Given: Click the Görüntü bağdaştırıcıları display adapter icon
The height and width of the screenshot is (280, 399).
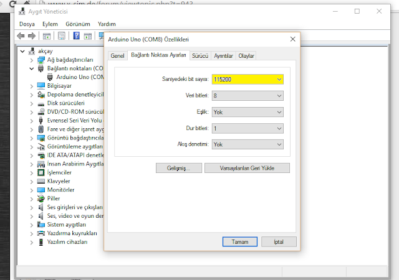Looking at the screenshot, I should 41,138.
